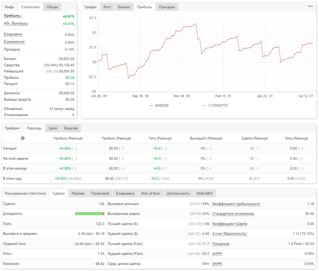Switch to the Инфо tab
This screenshot has width=319, height=271.
[9, 7]
